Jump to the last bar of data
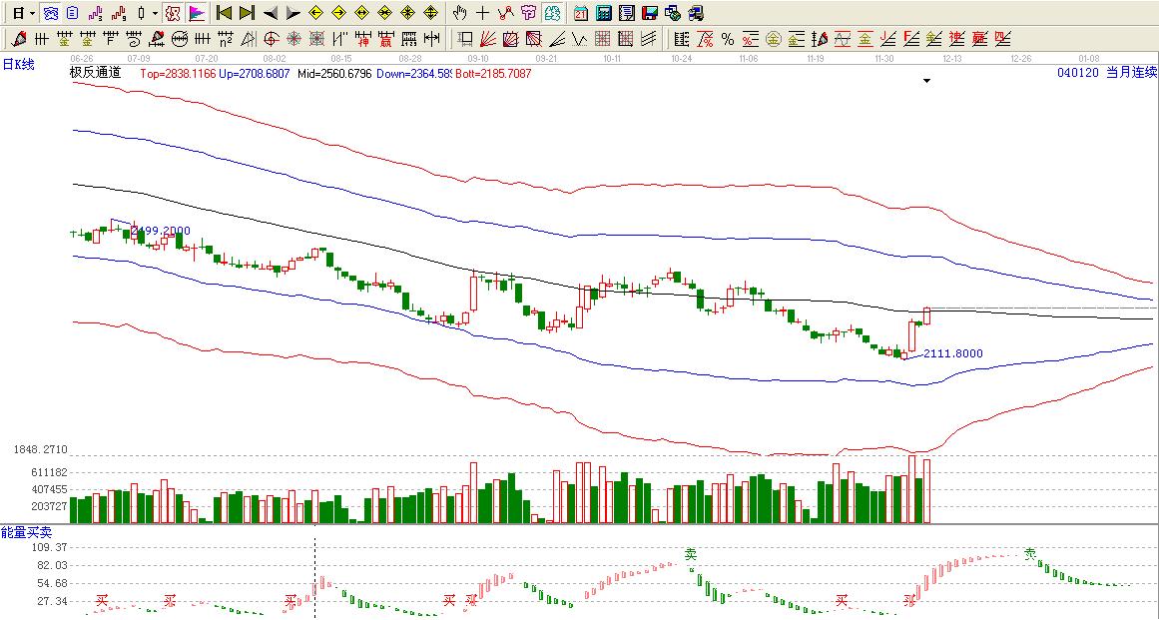1159x620 pixels. tap(247, 13)
